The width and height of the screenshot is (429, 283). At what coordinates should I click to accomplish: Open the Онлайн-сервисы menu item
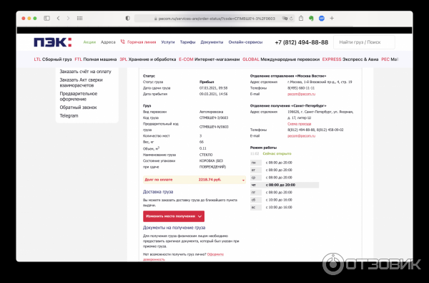coord(245,42)
